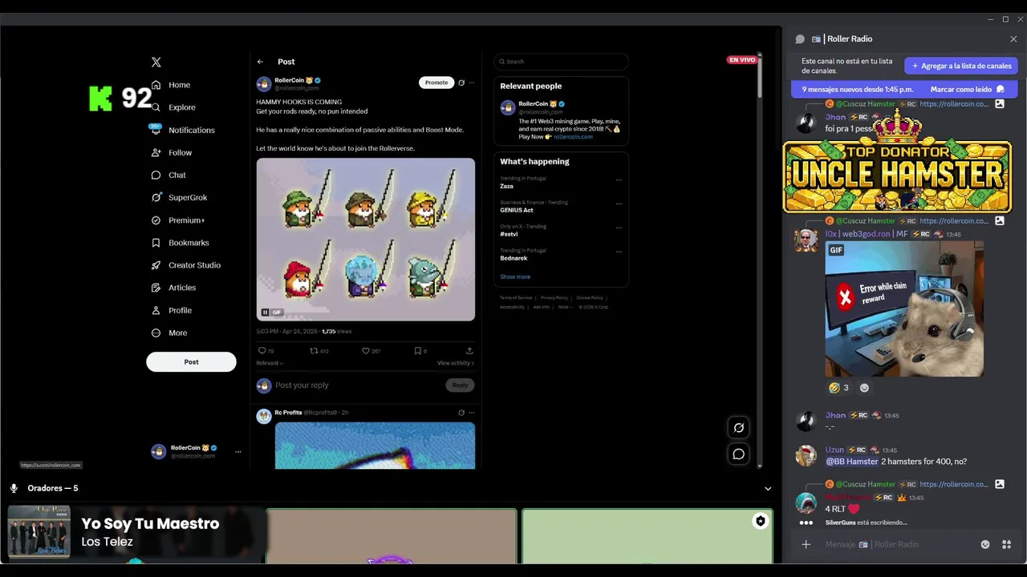This screenshot has height=577, width=1027.
Task: Open the Rc Profits author name
Action: point(288,413)
